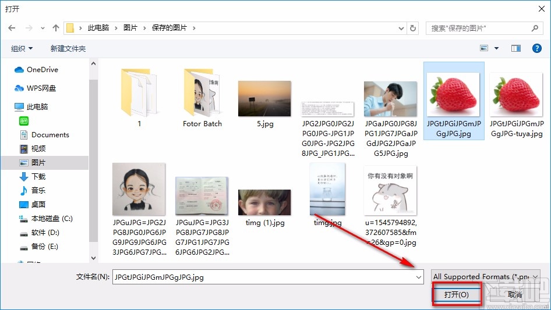Screen dimensions: 551x310
Task: Open address bar history dropdown
Action: click(x=401, y=28)
